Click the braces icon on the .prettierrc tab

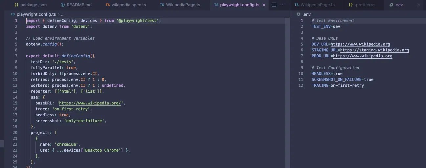click(351, 5)
